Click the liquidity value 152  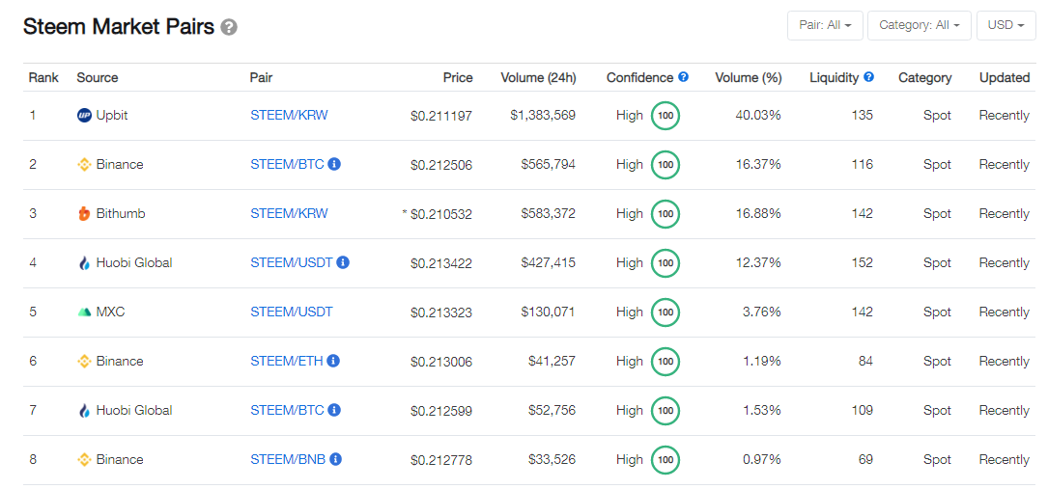click(863, 263)
